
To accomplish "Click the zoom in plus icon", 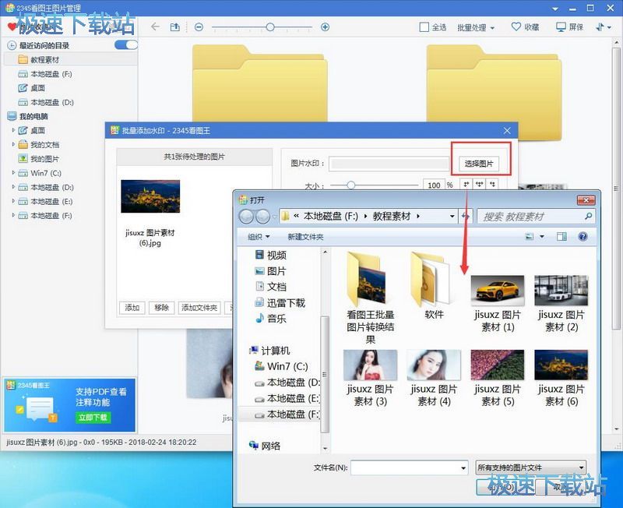I will pos(325,27).
